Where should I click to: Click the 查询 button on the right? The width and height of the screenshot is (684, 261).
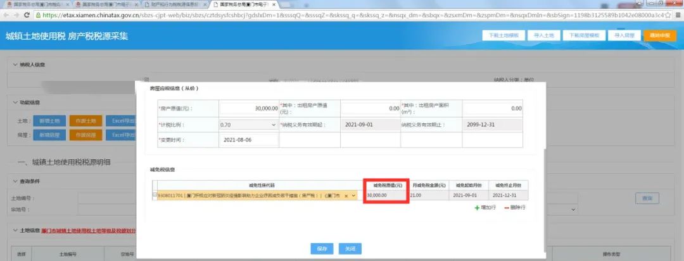647,198
